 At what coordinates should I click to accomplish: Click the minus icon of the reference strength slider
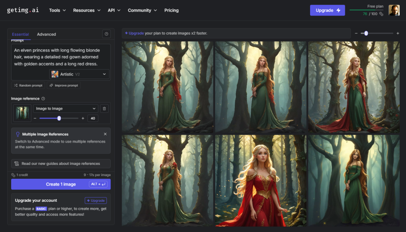coord(35,118)
